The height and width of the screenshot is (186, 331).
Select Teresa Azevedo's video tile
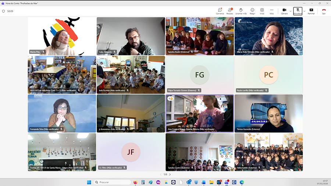[x=268, y=113]
